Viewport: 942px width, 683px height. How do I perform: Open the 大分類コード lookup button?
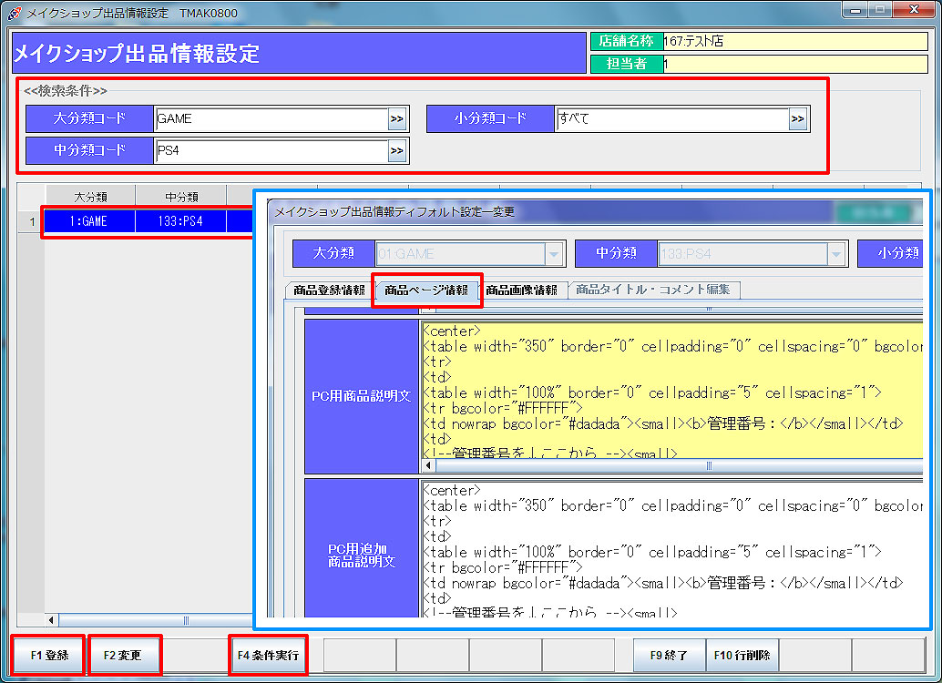pos(397,118)
